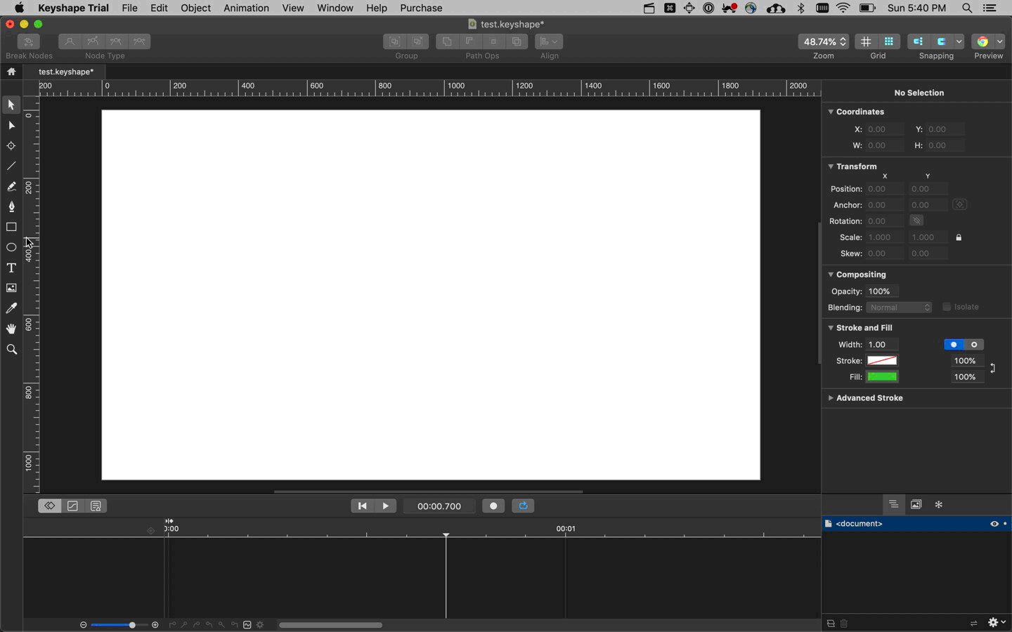The width and height of the screenshot is (1012, 632).
Task: Collapse the Coordinates section
Action: tap(831, 112)
